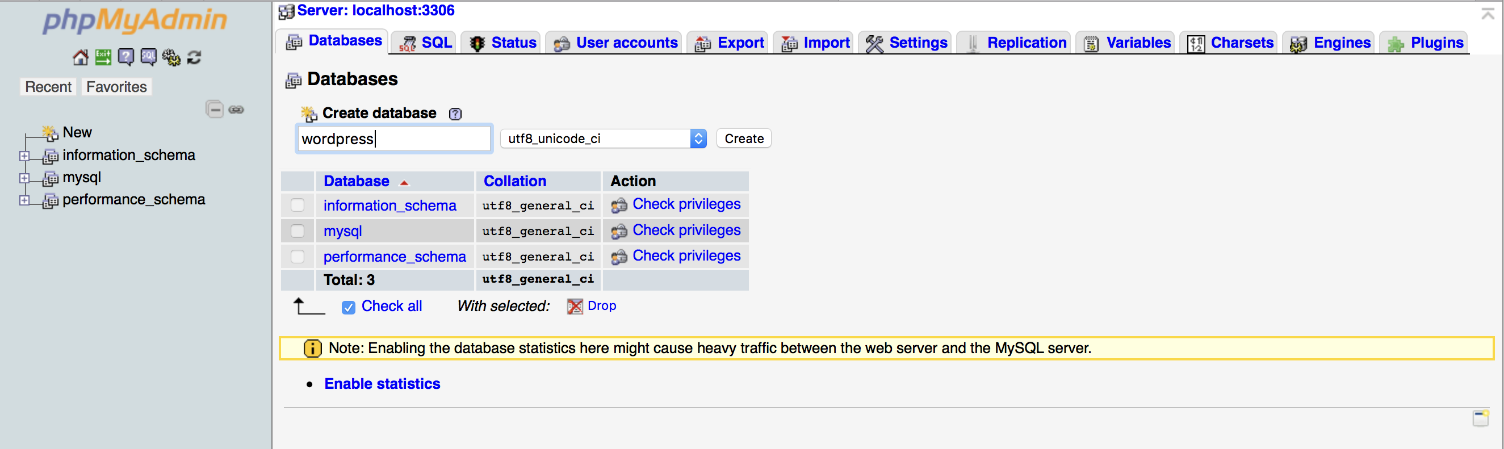Viewport: 1504px width, 449px height.
Task: Click the mysql database icon in tree
Action: tap(51, 178)
